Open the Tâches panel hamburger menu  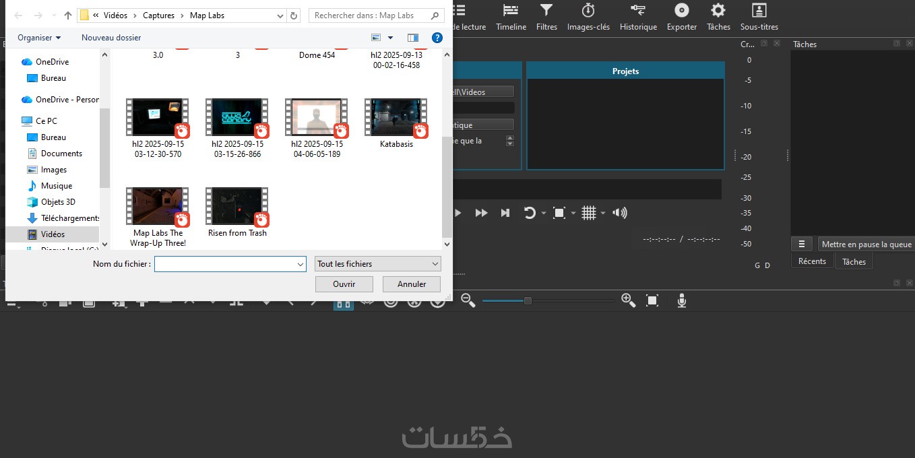[802, 244]
